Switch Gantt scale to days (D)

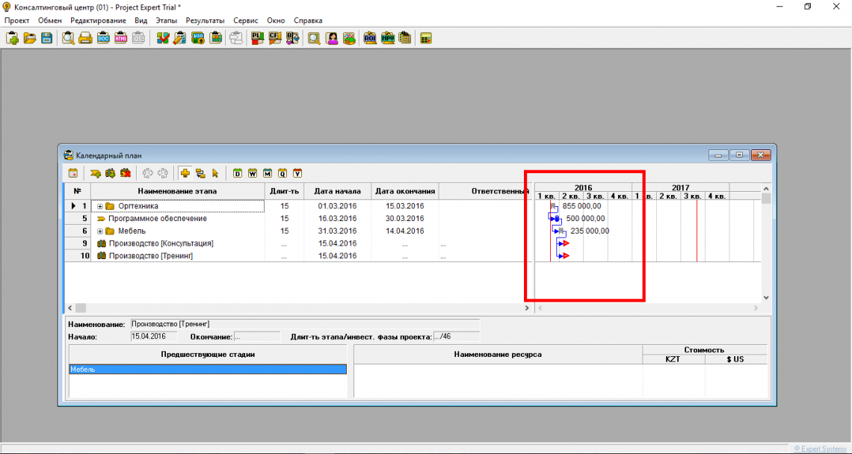point(238,173)
